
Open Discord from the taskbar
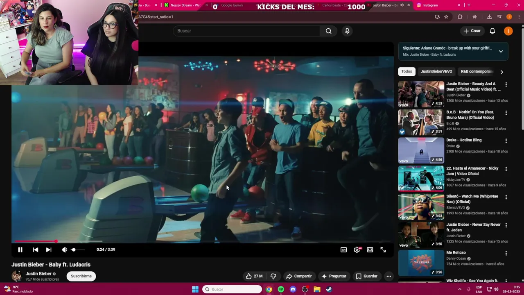coord(293,289)
